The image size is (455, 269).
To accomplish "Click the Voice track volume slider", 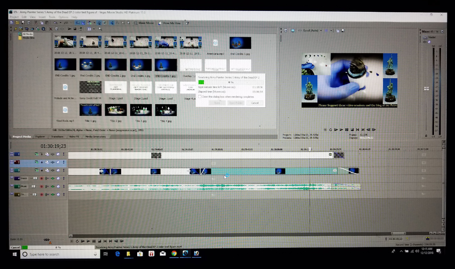I will click(35, 178).
